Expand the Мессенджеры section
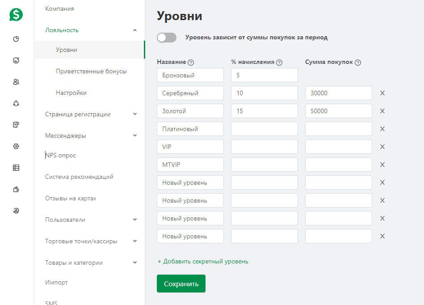The image size is (424, 305). coord(135,136)
